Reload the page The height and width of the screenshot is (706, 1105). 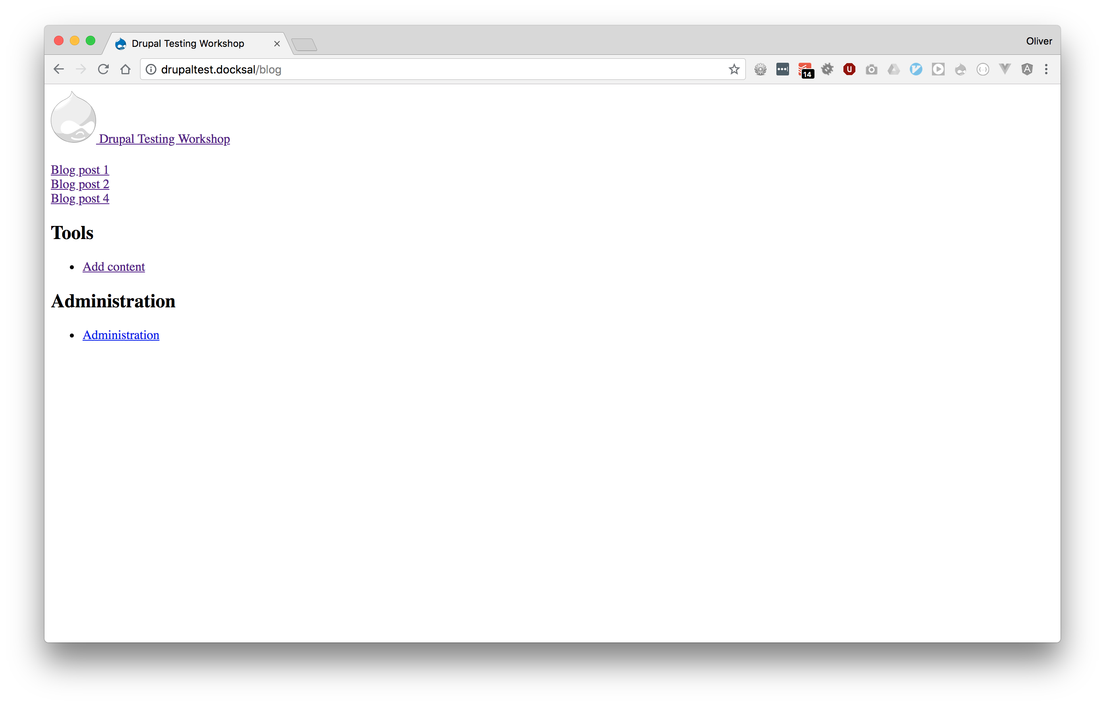(x=103, y=69)
